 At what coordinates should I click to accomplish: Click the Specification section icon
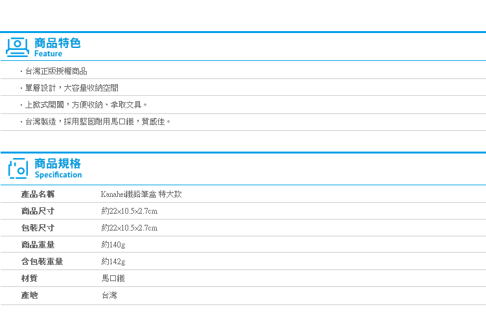(x=18, y=168)
